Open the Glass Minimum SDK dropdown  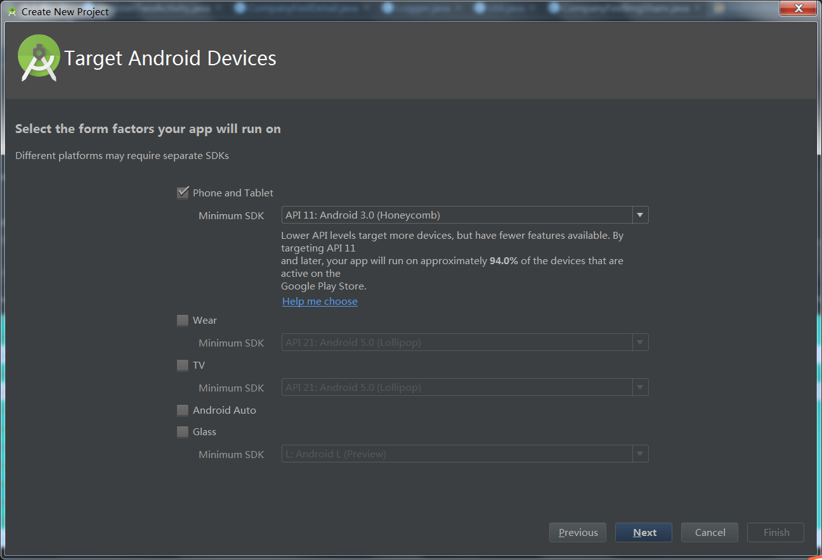coord(465,454)
